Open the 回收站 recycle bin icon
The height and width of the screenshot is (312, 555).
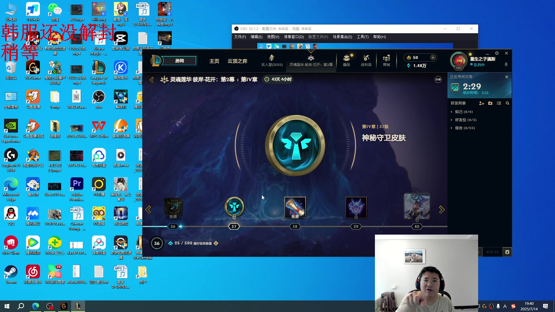[11, 70]
